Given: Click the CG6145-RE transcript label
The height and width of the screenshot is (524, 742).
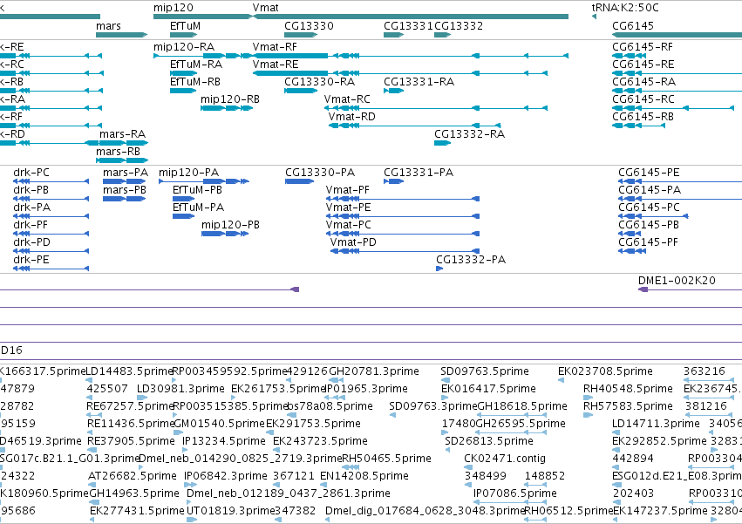Looking at the screenshot, I should coord(643,65).
